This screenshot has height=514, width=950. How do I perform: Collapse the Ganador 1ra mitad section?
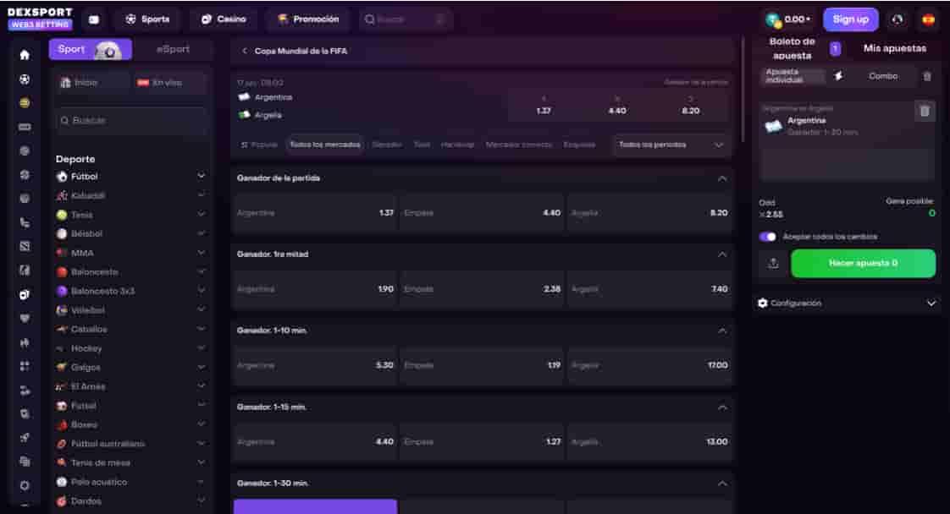point(721,254)
